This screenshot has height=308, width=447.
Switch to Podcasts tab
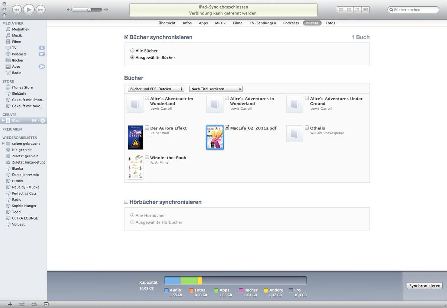291,23
